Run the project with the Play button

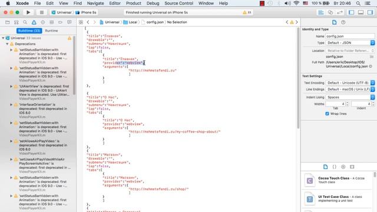click(28, 12)
